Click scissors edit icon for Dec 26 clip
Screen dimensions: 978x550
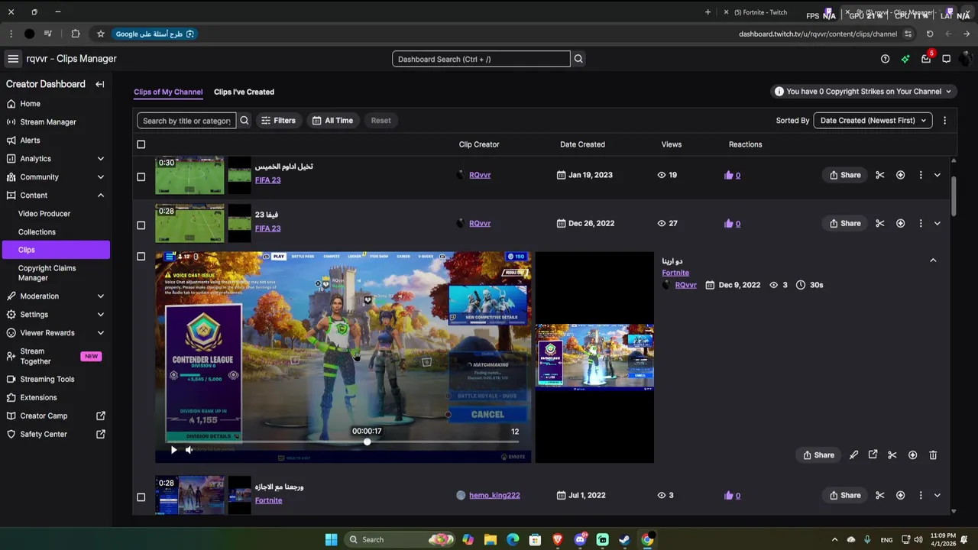(880, 223)
